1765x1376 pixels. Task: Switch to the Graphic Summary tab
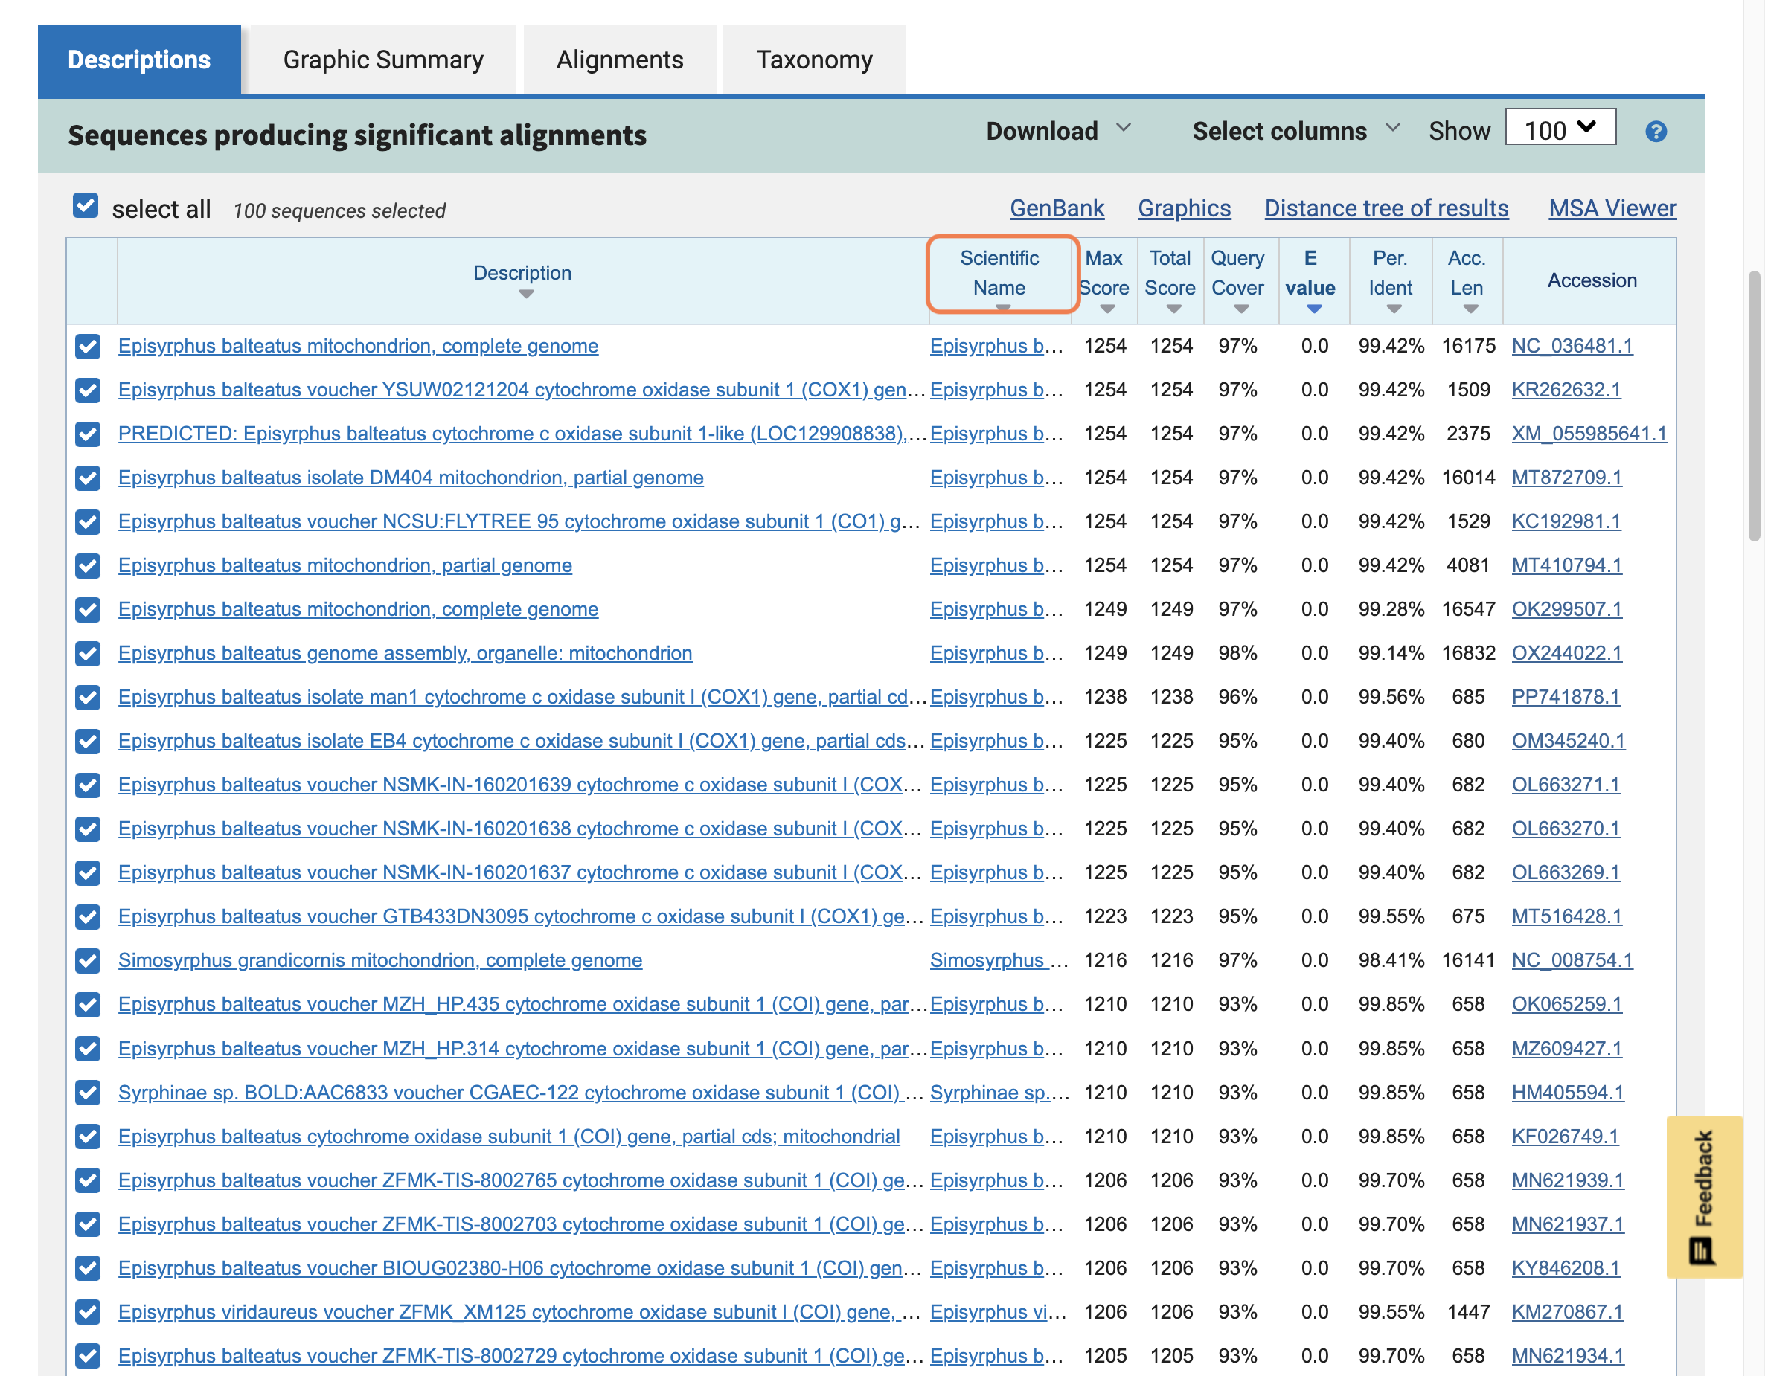[x=383, y=60]
